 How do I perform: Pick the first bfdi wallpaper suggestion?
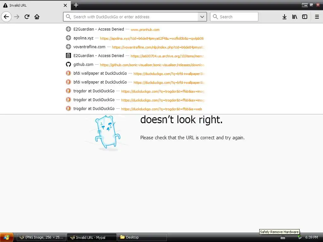point(135,73)
